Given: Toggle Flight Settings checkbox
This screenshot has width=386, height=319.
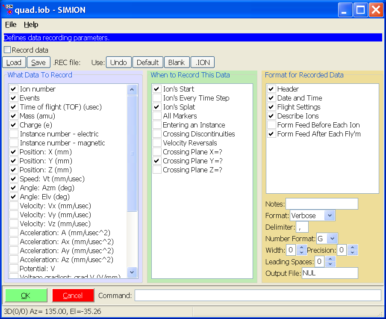Looking at the screenshot, I should pos(271,107).
